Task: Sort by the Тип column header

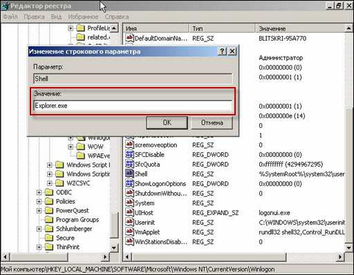Action: [x=222, y=28]
